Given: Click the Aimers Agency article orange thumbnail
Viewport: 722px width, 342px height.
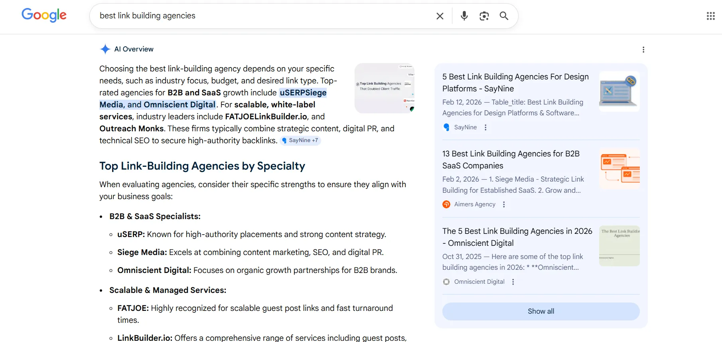Looking at the screenshot, I should 619,168.
